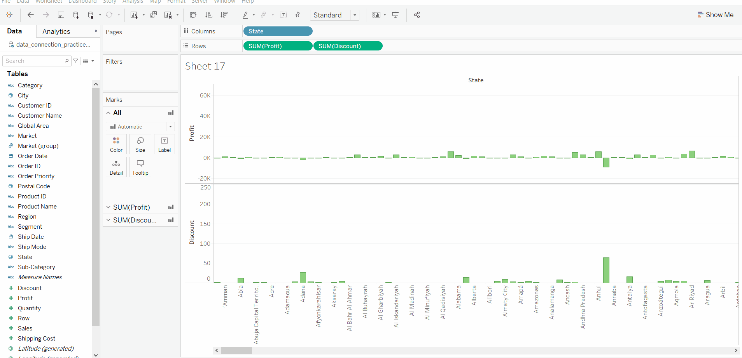Toggle Presentation Mode from the toolbar
This screenshot has height=358, width=742.
point(395,15)
